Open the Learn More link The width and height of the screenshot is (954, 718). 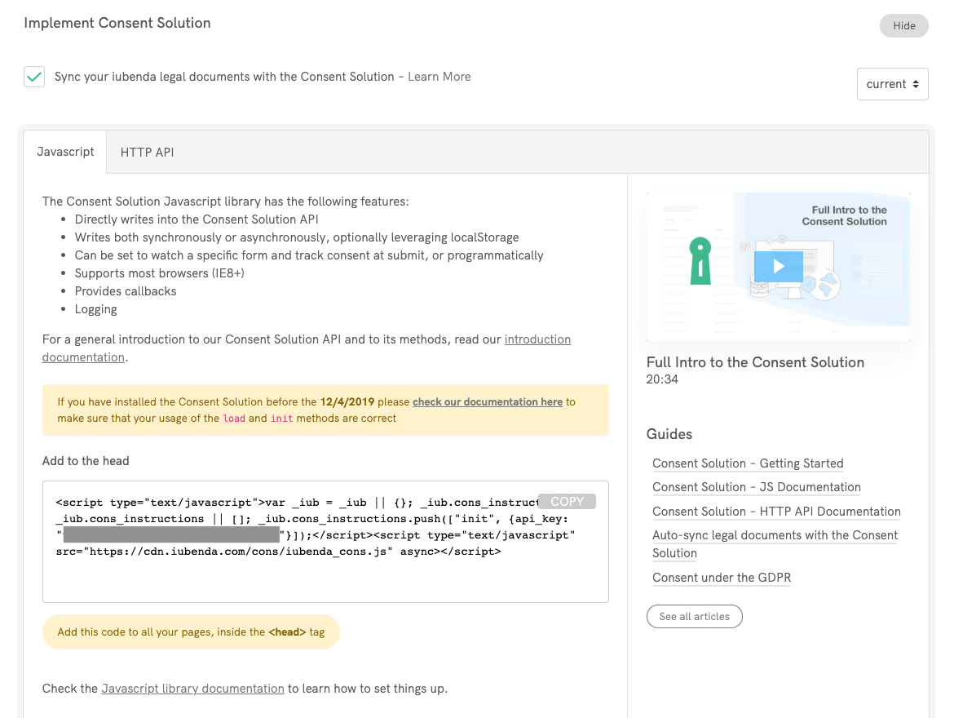[x=439, y=76]
